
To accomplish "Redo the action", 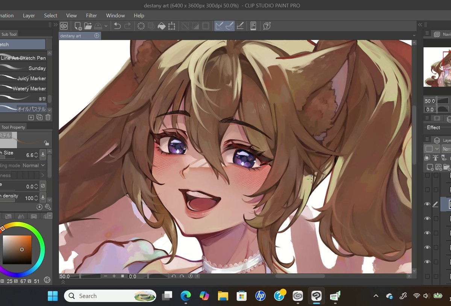I will (x=127, y=26).
